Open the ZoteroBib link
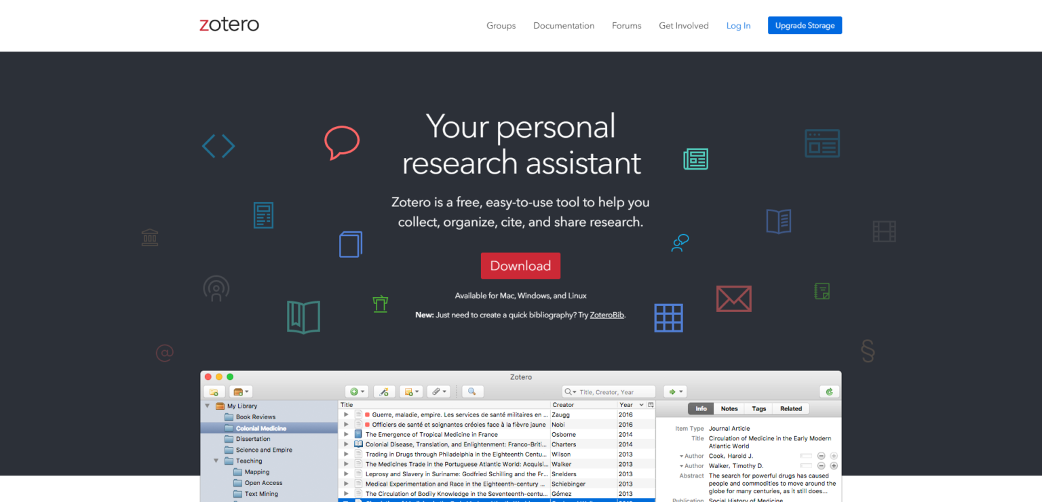This screenshot has height=502, width=1042. coord(606,315)
